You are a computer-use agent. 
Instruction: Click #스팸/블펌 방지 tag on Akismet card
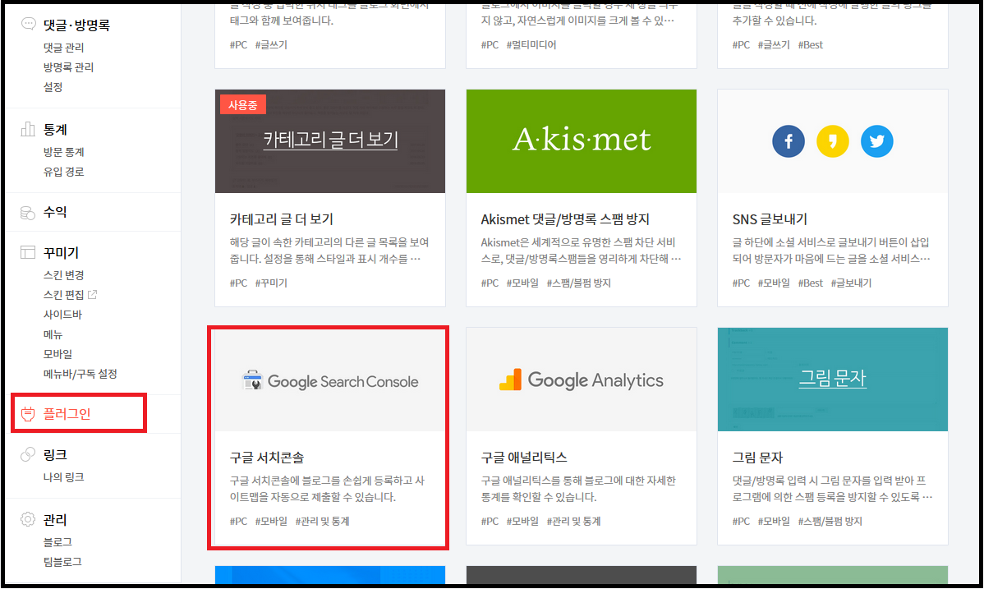tap(578, 283)
